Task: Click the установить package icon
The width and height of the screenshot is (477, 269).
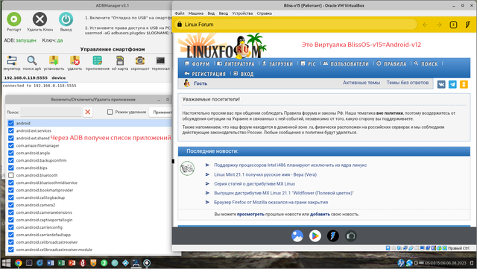Action: coord(54,60)
